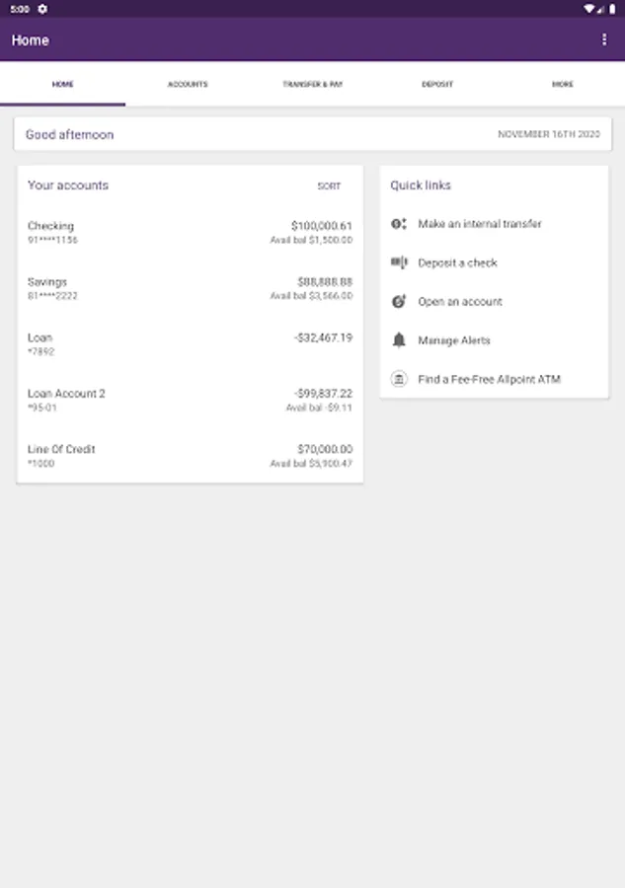Open the Deposit tab
Screen dimensions: 625x888
coord(437,85)
